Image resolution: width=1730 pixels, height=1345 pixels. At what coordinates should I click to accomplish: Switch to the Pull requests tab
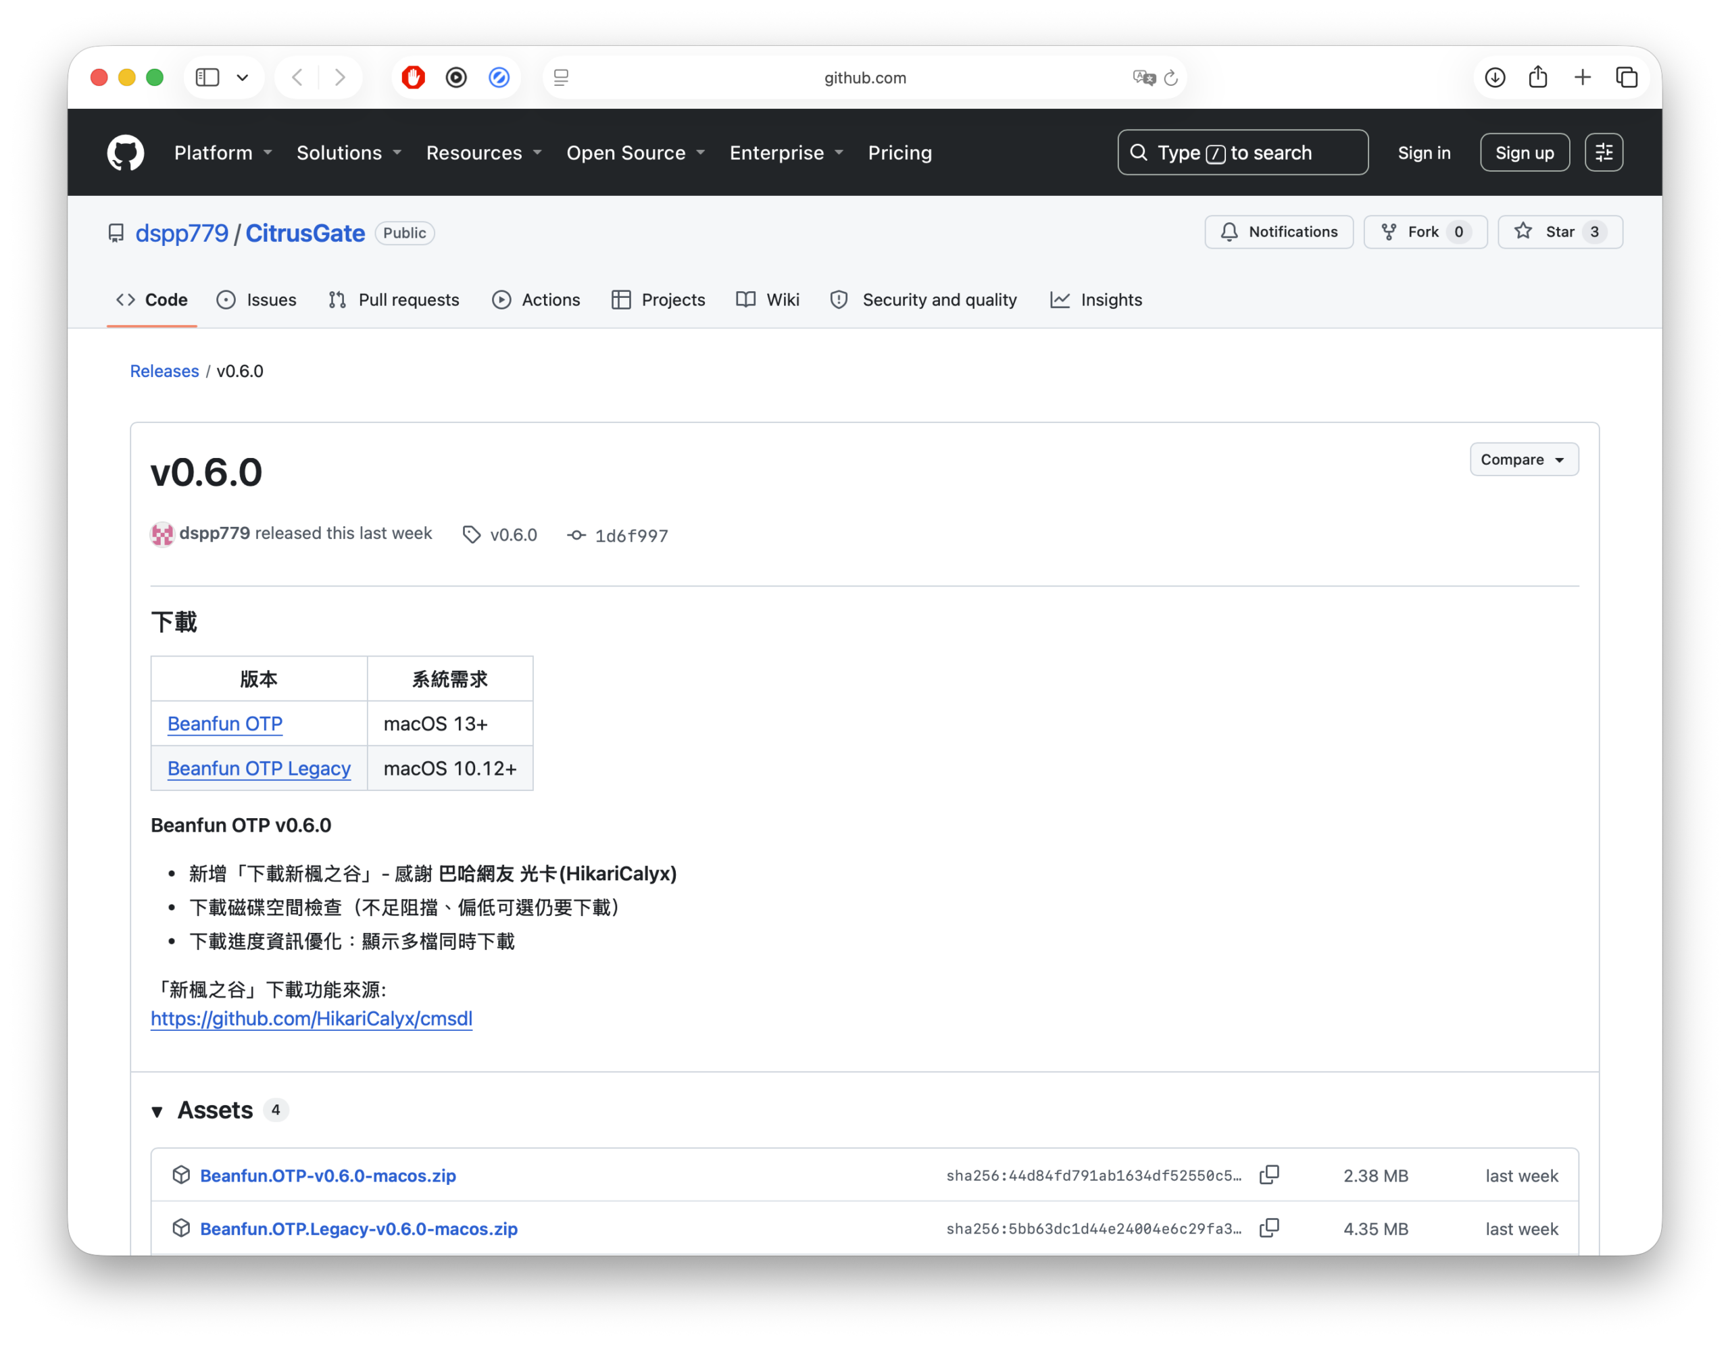tap(394, 299)
